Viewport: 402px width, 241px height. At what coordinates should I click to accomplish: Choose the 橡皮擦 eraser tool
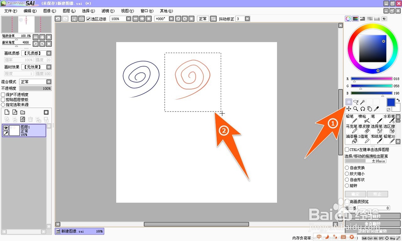point(364,129)
